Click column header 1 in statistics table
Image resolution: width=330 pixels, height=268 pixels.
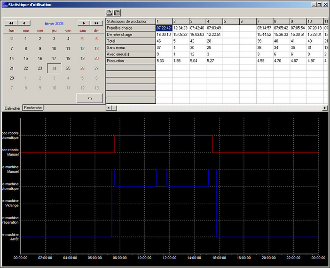pos(164,22)
